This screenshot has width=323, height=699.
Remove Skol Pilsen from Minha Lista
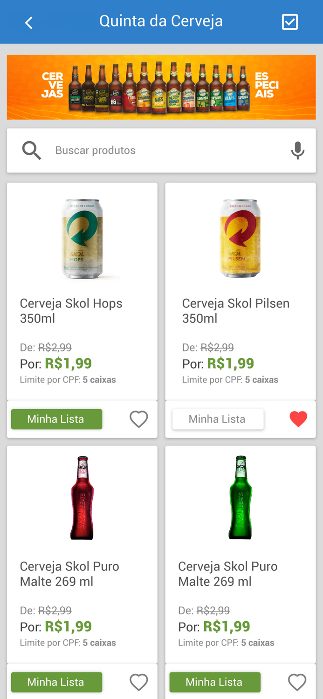(x=217, y=419)
